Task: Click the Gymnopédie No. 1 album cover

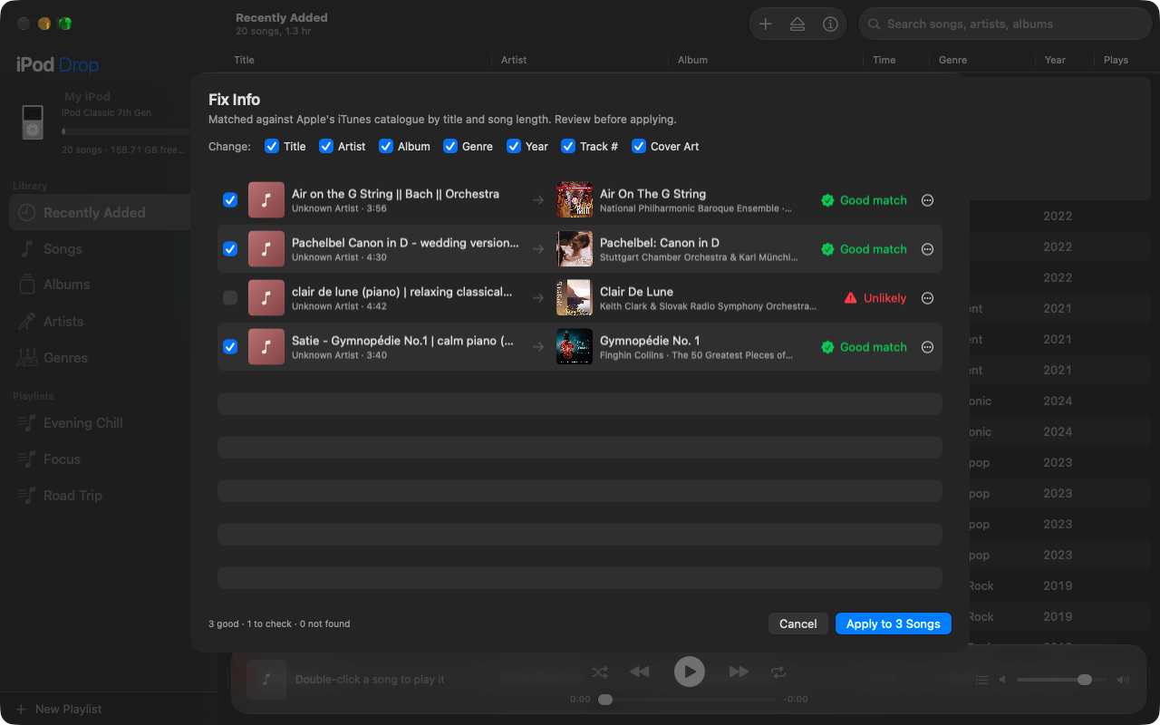Action: [575, 347]
